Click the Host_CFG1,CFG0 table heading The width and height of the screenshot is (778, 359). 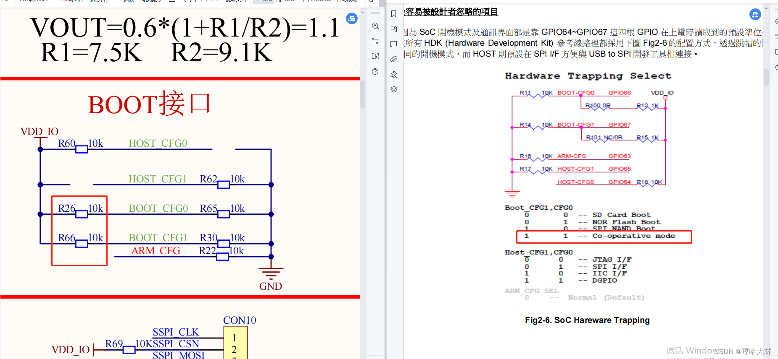(539, 252)
